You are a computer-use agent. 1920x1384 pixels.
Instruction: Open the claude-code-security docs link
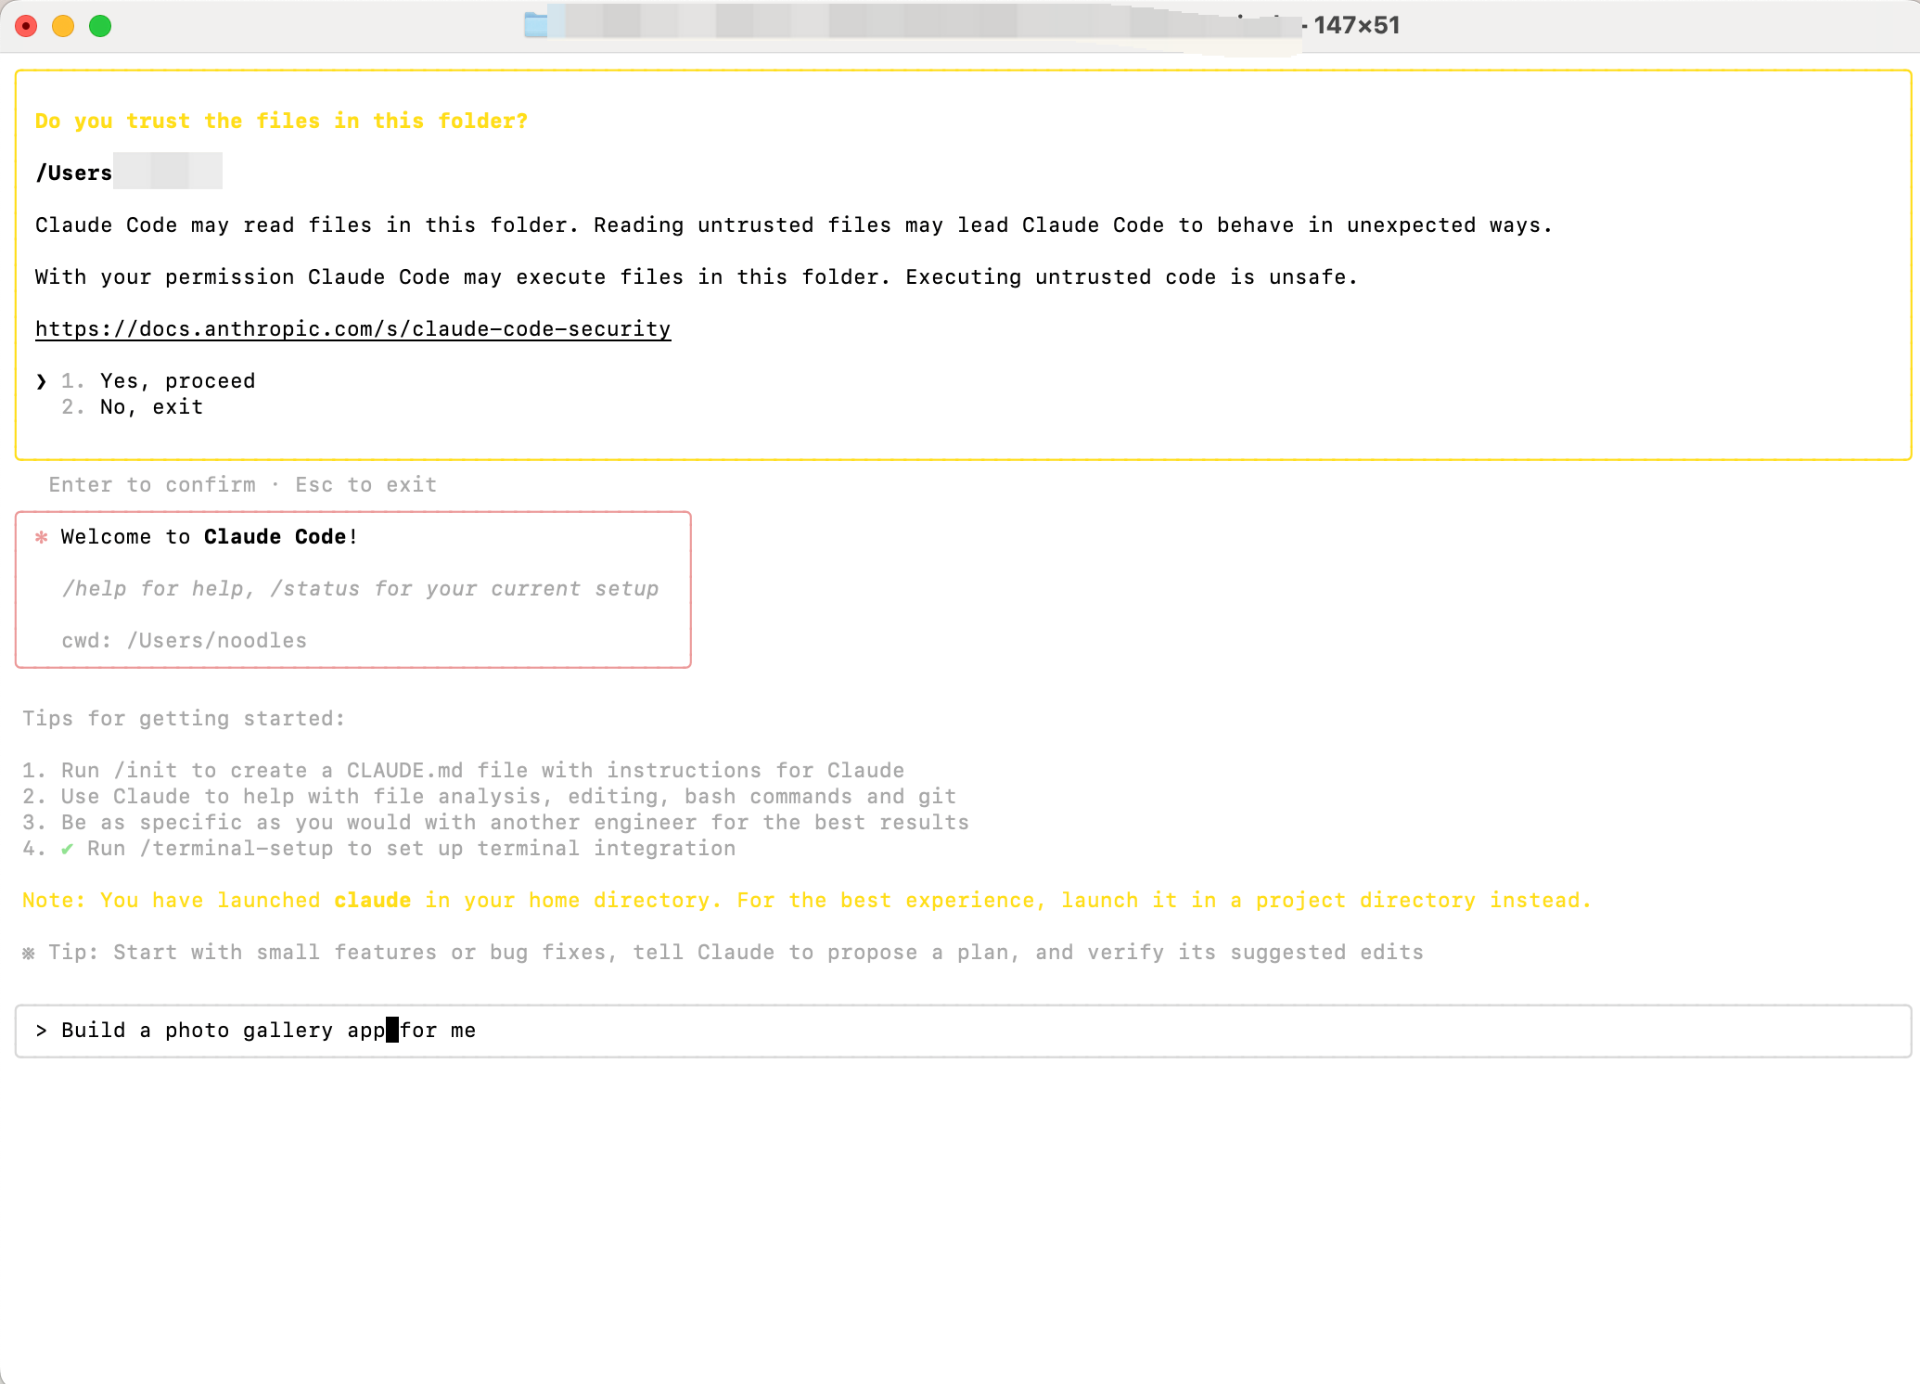[x=352, y=329]
